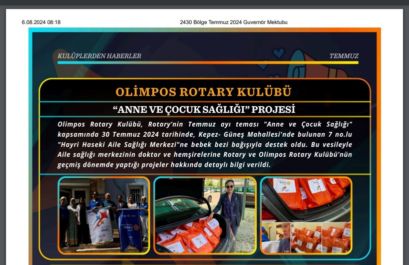409x265 pixels.
Task: Click the "OLİMPOS ROTARY KULÜBÜ" heading
Action: point(203,92)
